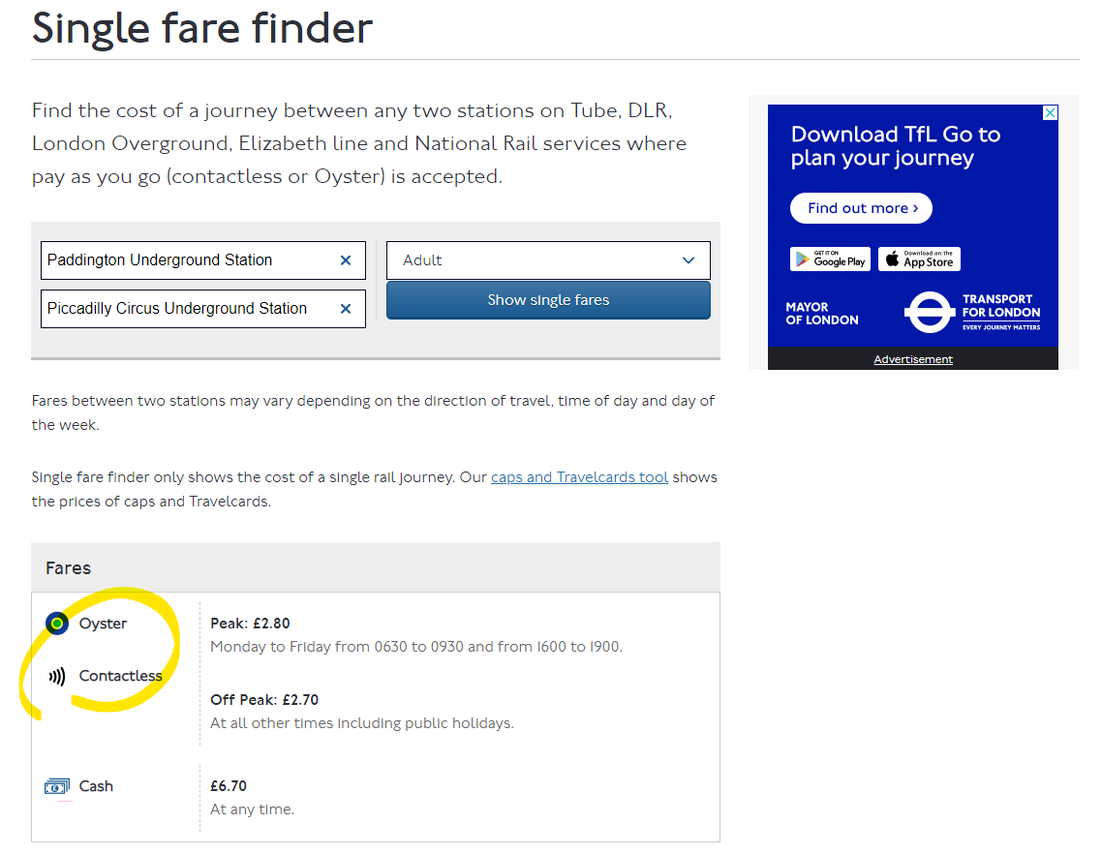Edit the Paddington Underground Station input

[x=190, y=260]
